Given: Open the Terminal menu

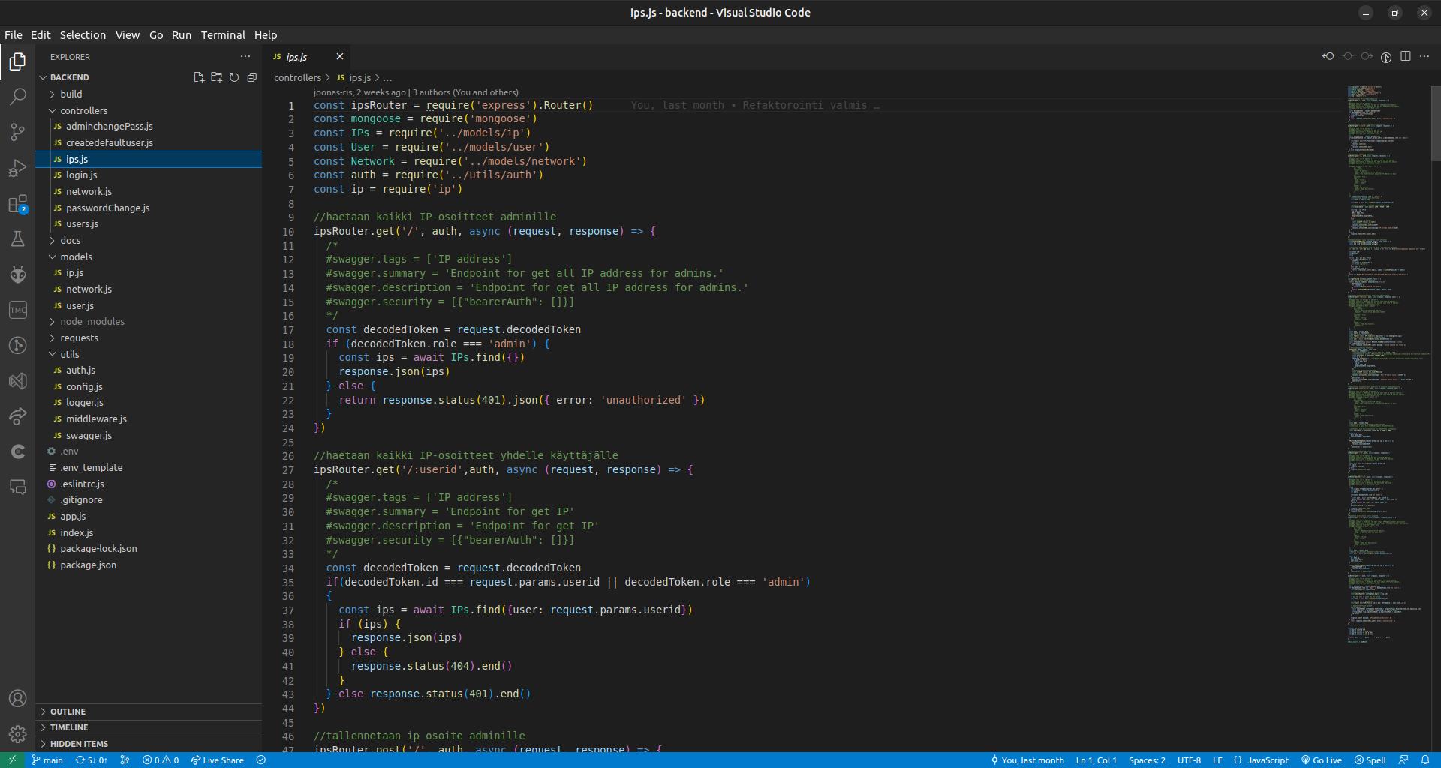Looking at the screenshot, I should tap(223, 35).
